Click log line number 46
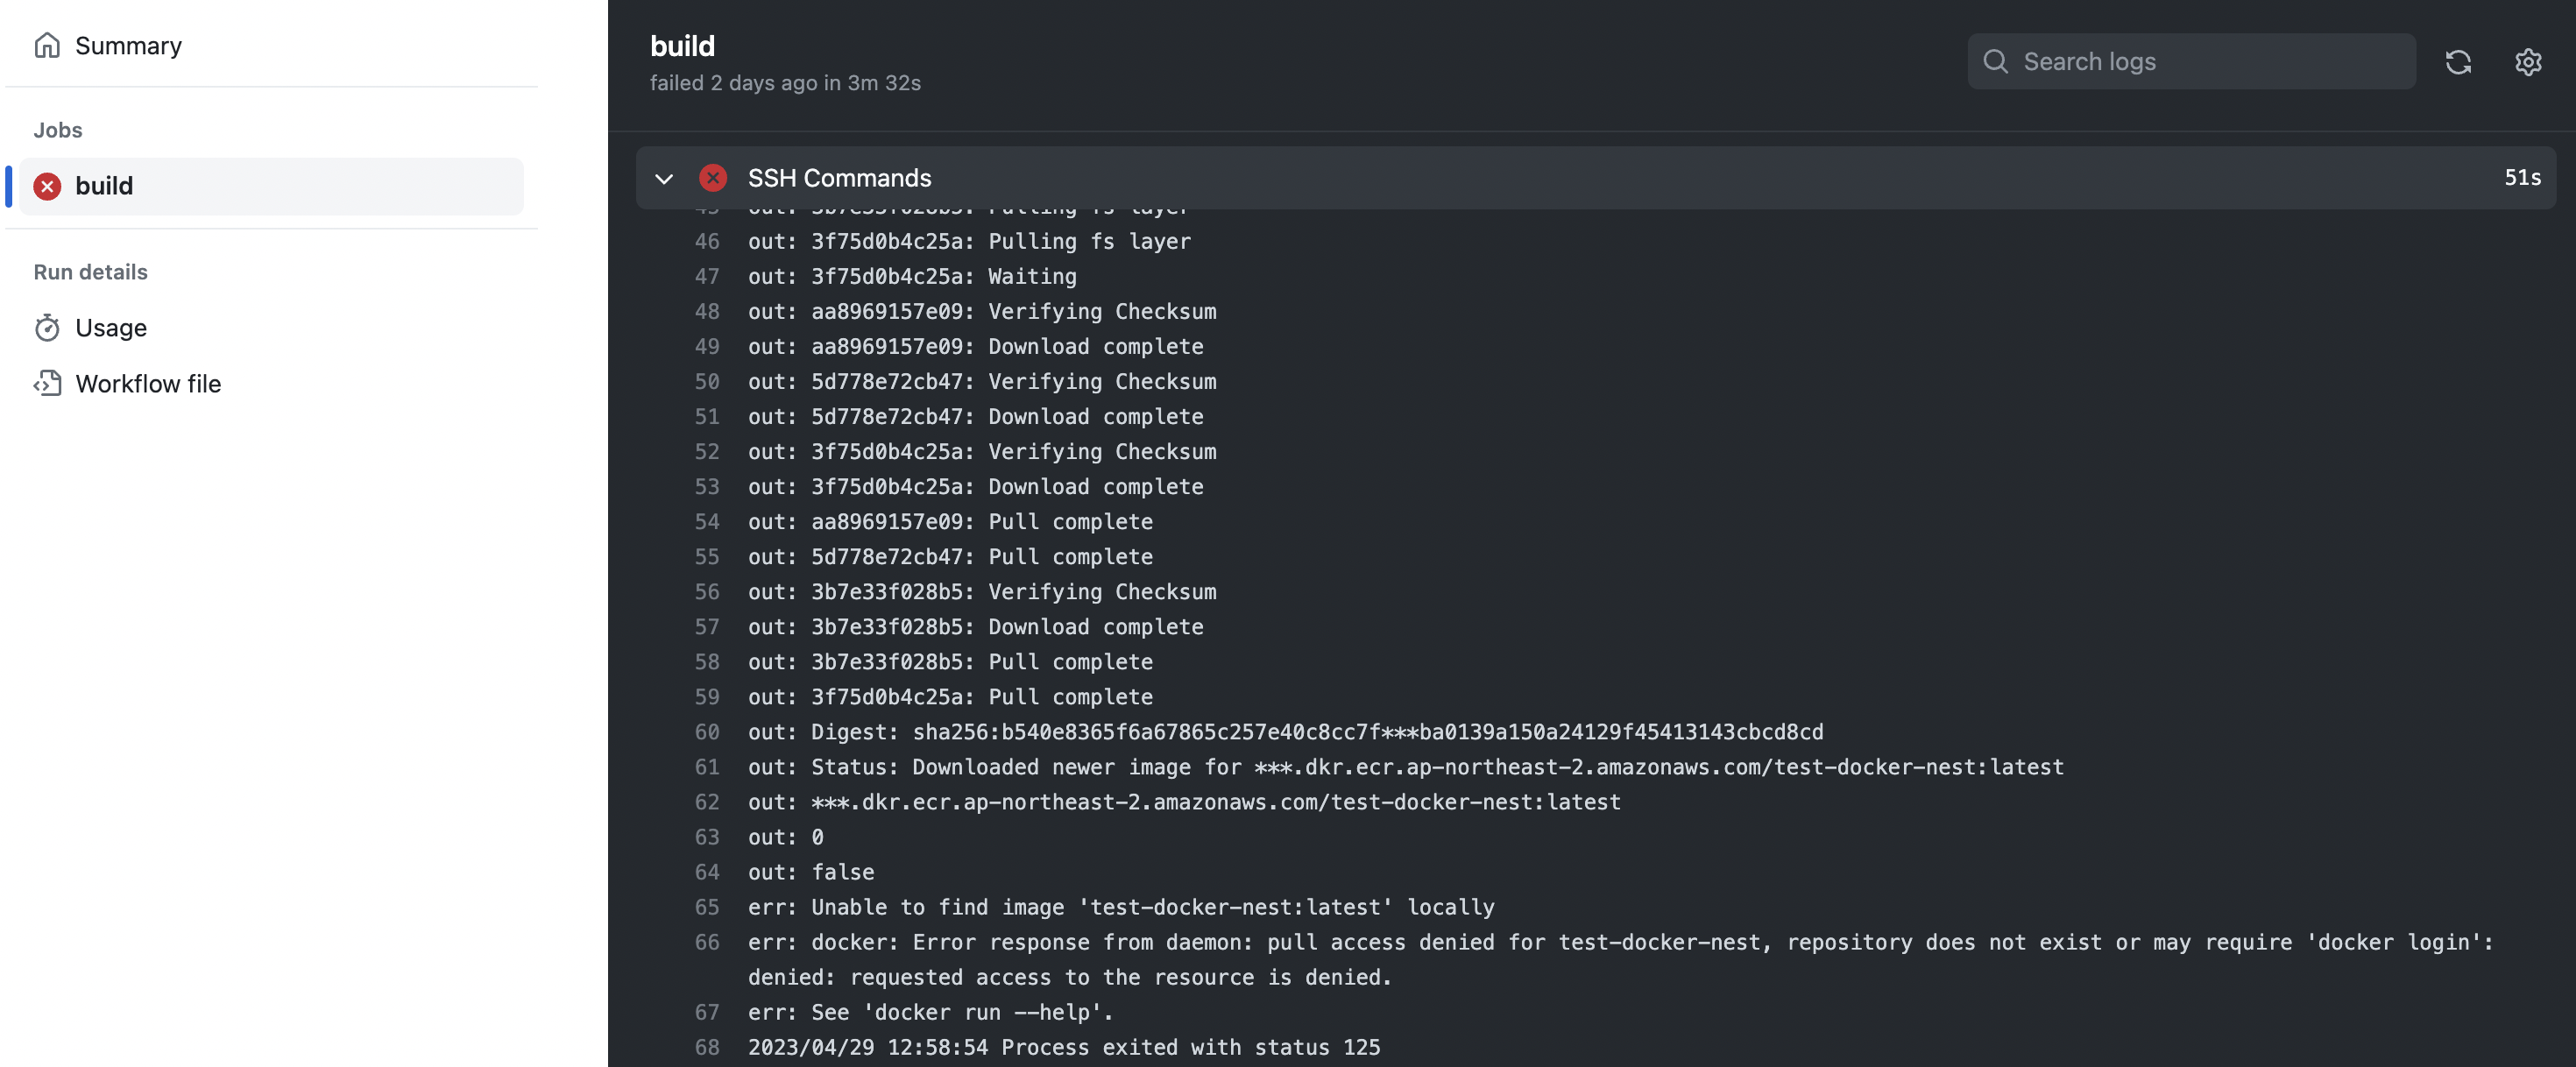Image resolution: width=2576 pixels, height=1067 pixels. 707,241
